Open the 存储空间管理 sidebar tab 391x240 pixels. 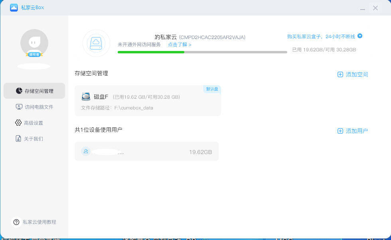(x=34, y=91)
